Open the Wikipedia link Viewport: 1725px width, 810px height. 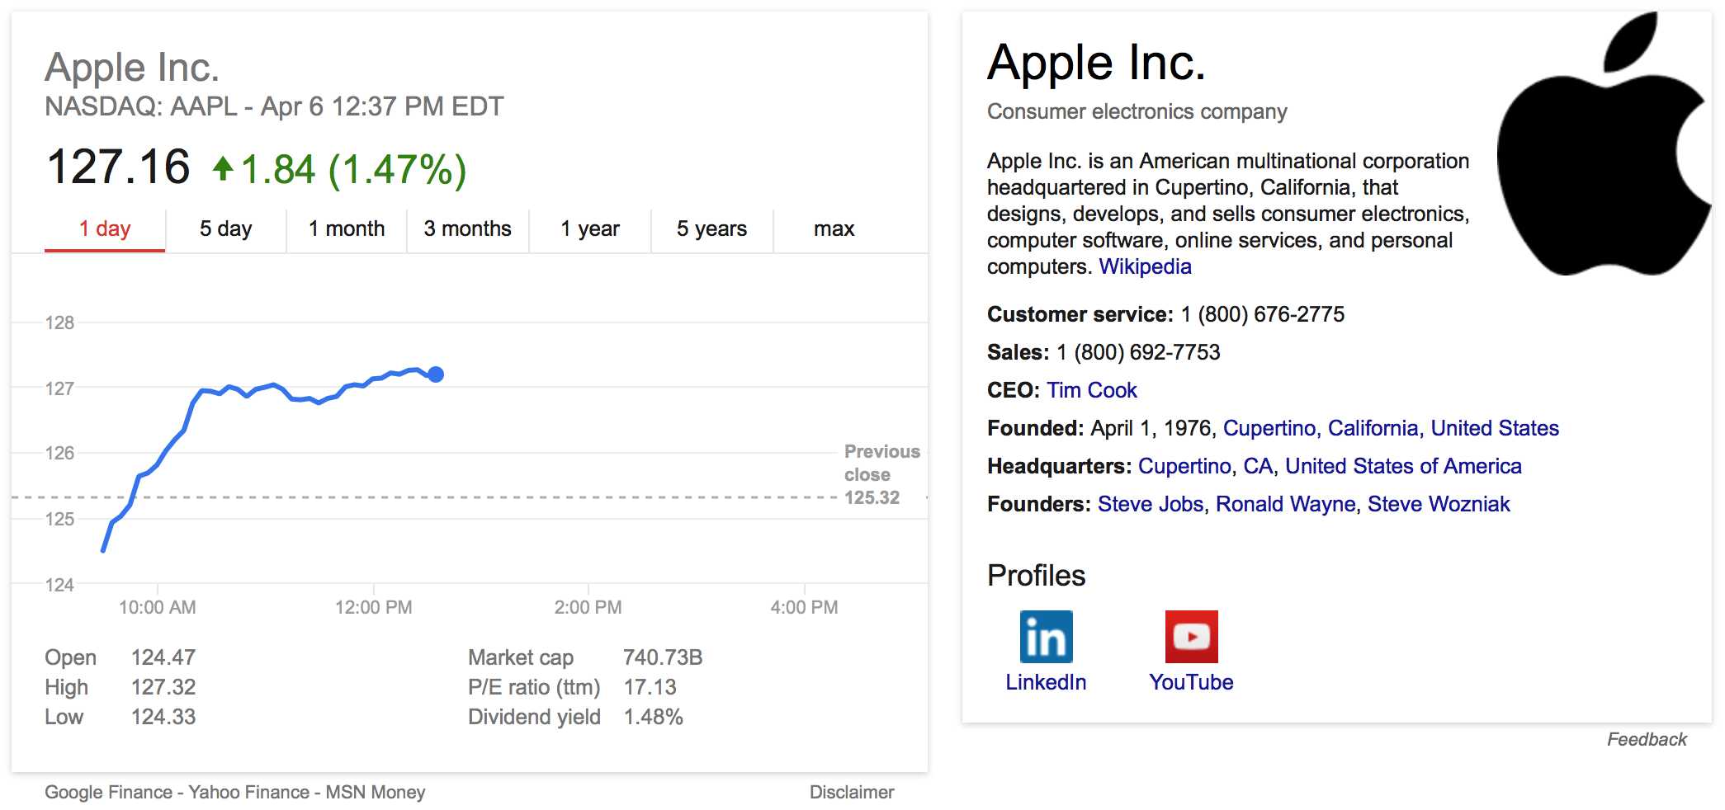coord(1145,266)
